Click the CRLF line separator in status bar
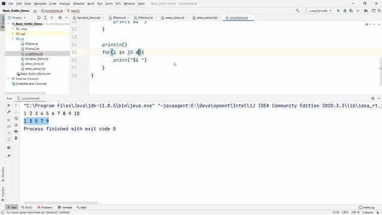 pyautogui.click(x=345, y=213)
